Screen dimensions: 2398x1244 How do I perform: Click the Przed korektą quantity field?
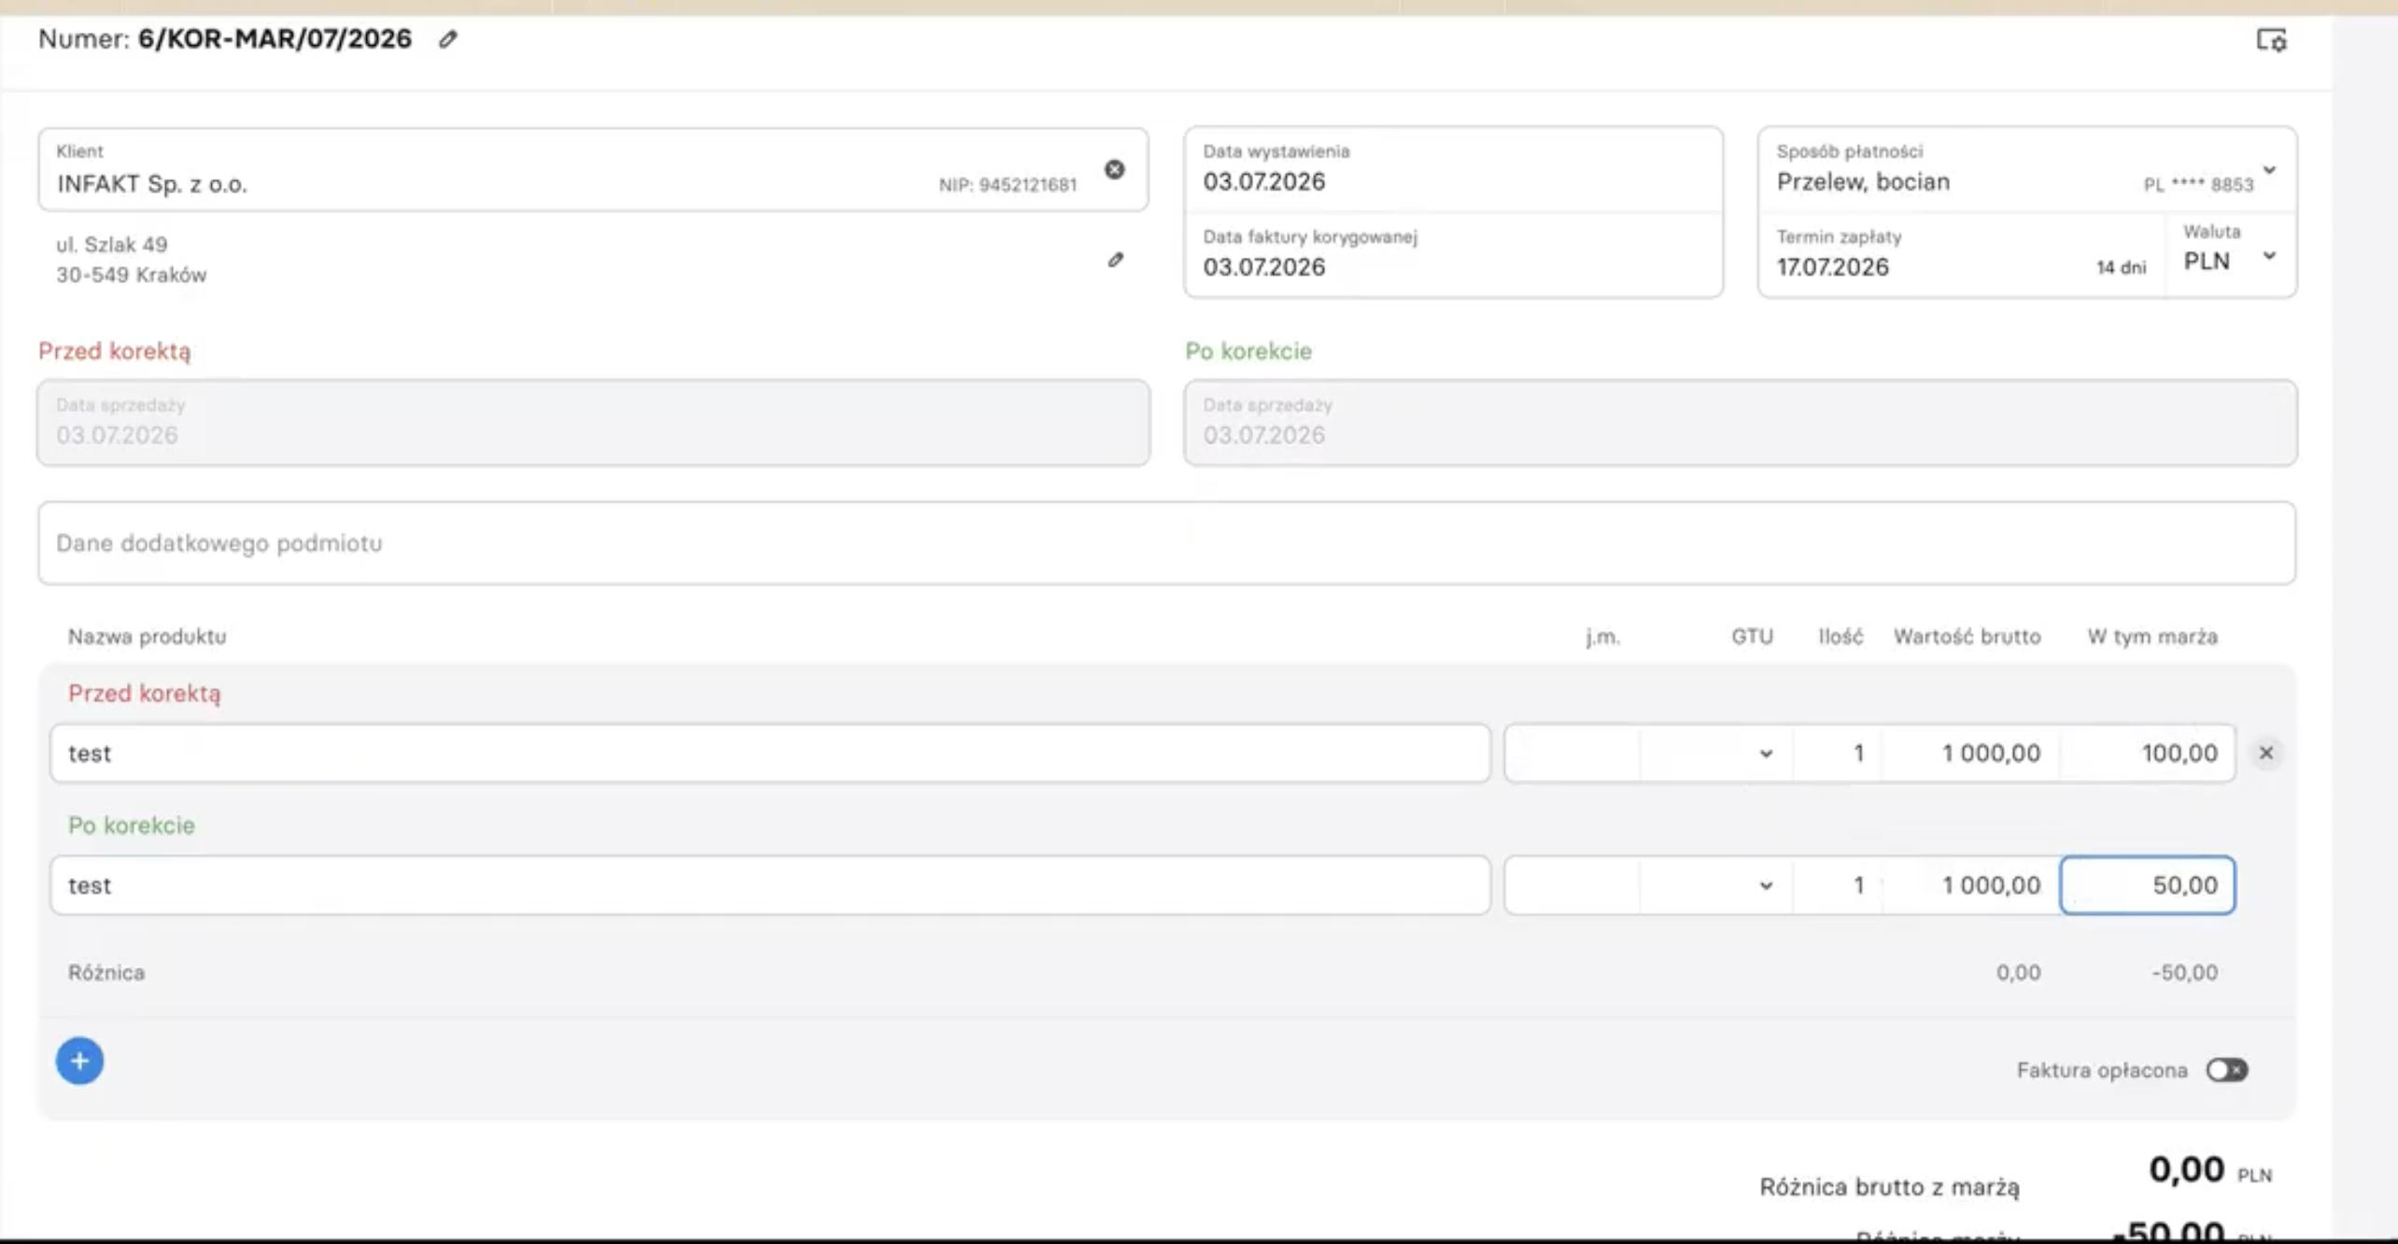pyautogui.click(x=1838, y=754)
